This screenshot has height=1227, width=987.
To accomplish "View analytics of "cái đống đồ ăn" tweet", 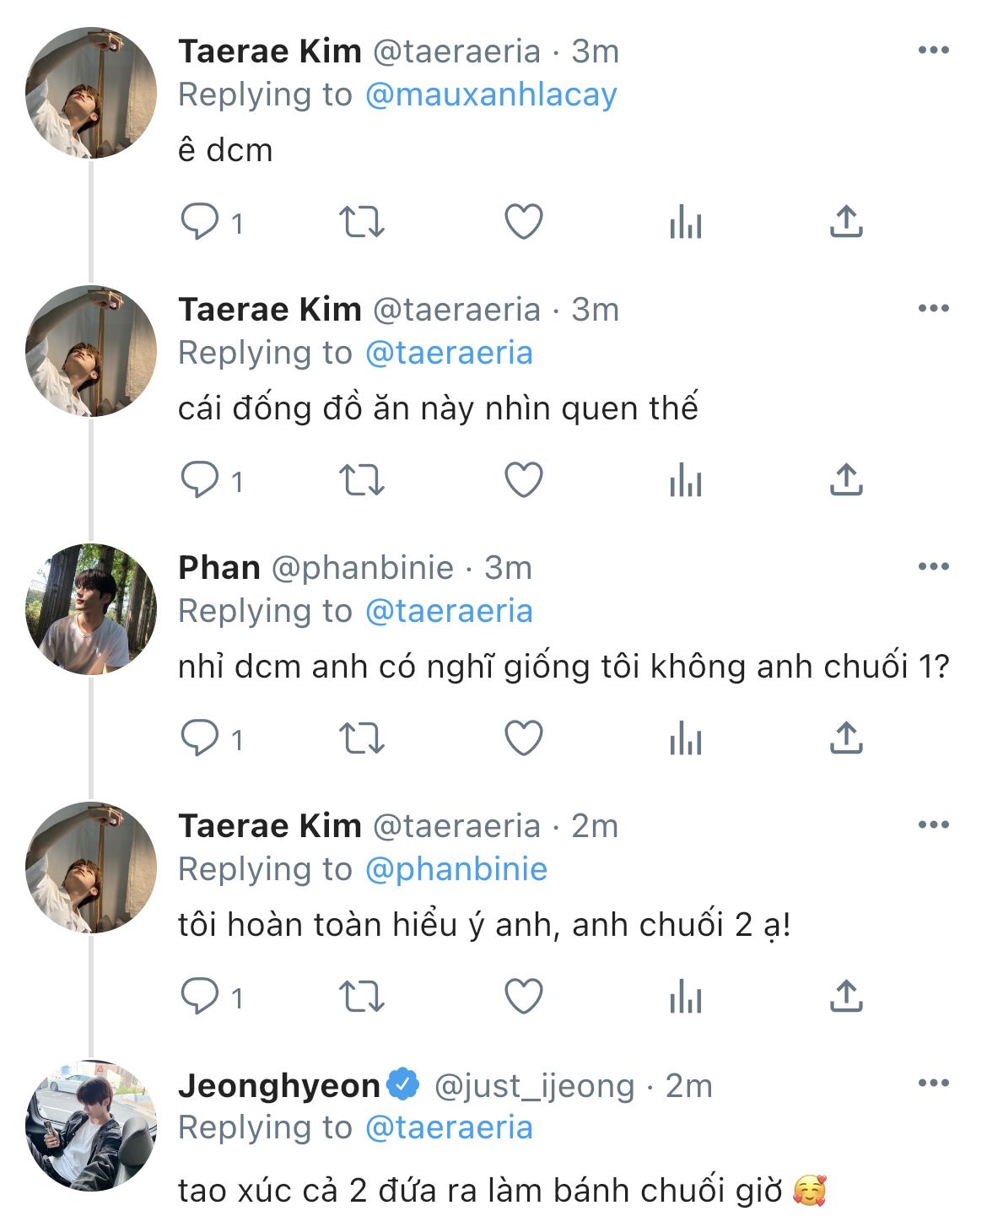I will 685,481.
